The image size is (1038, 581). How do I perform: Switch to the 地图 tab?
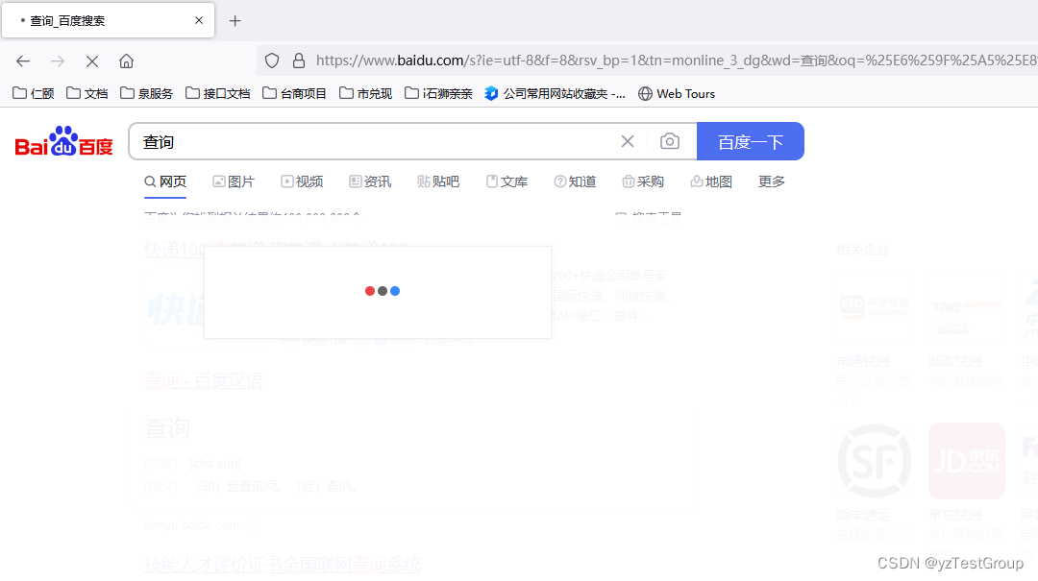711,182
